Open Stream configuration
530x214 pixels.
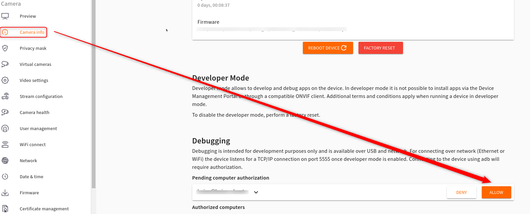41,96
